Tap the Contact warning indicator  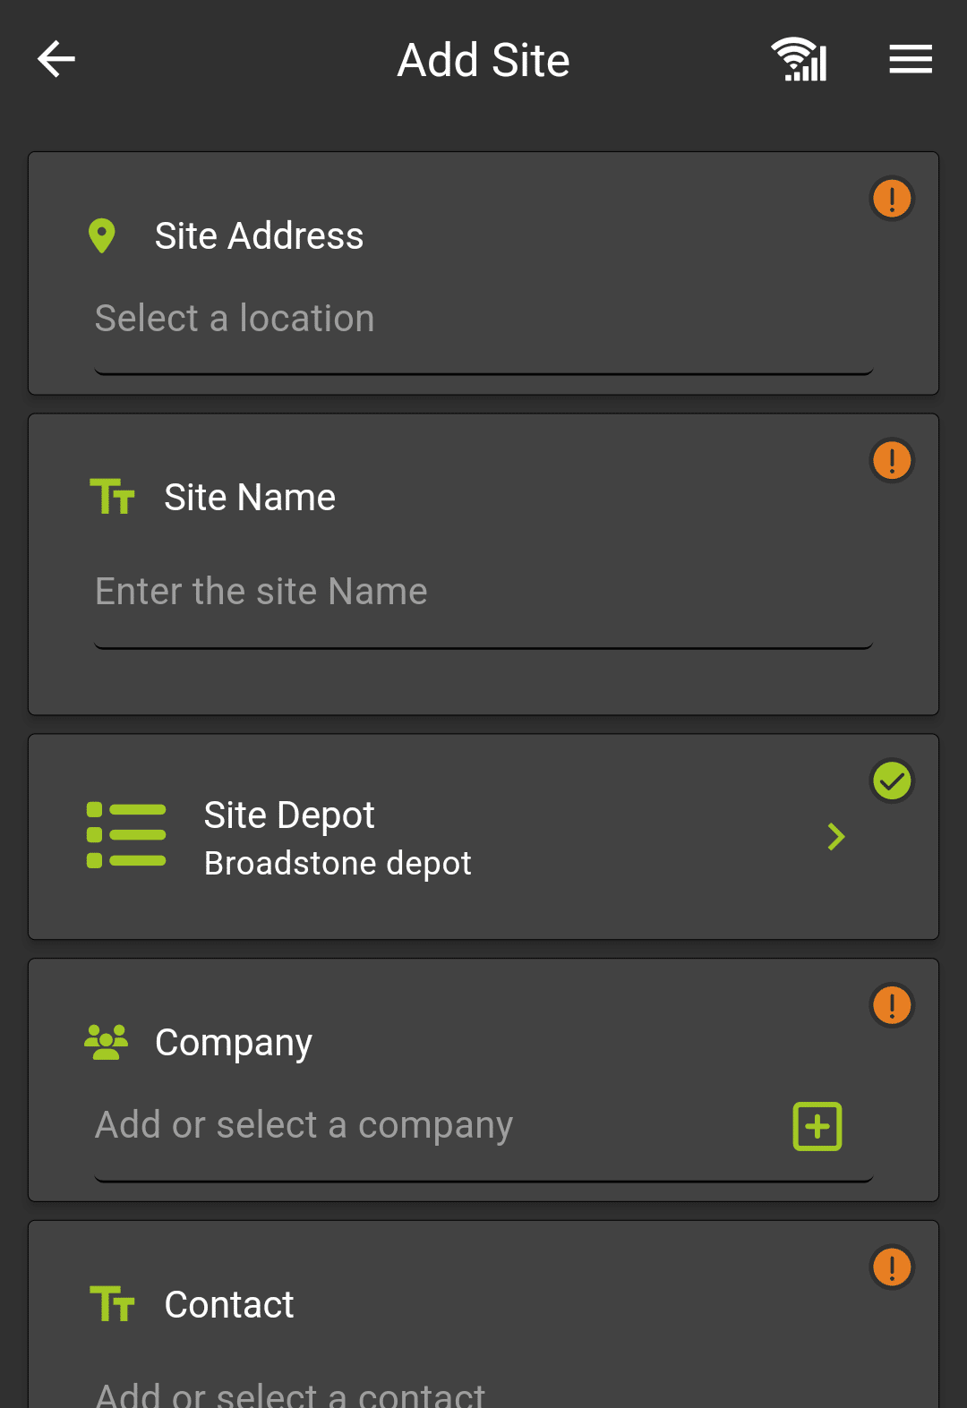click(x=892, y=1267)
